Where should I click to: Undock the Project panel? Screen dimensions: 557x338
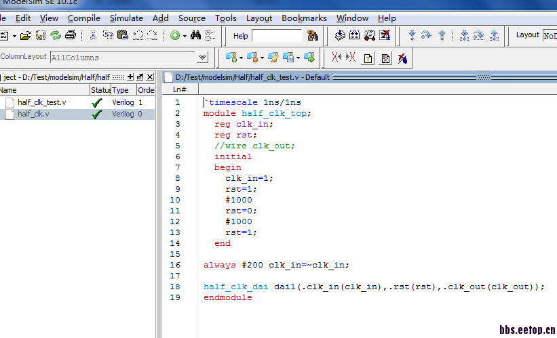point(140,77)
